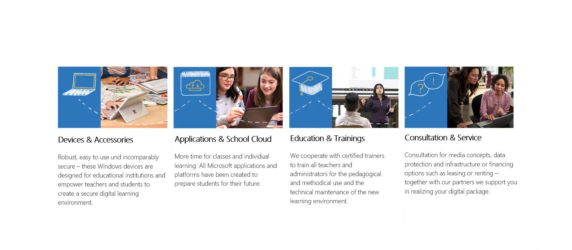Image resolution: width=572 pixels, height=250 pixels.
Task: Click the text about Microsoft applications and platforms
Action: pyautogui.click(x=225, y=170)
